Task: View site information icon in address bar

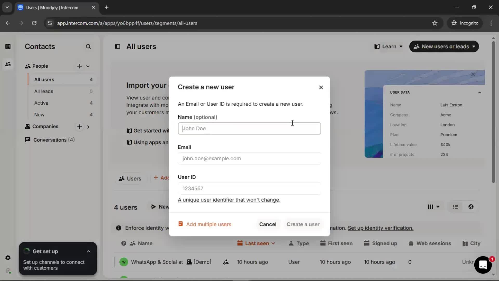Action: pyautogui.click(x=50, y=23)
